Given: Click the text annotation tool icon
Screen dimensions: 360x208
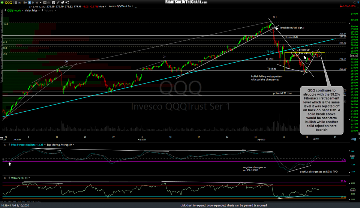Looking at the screenshot, I should point(45,3).
